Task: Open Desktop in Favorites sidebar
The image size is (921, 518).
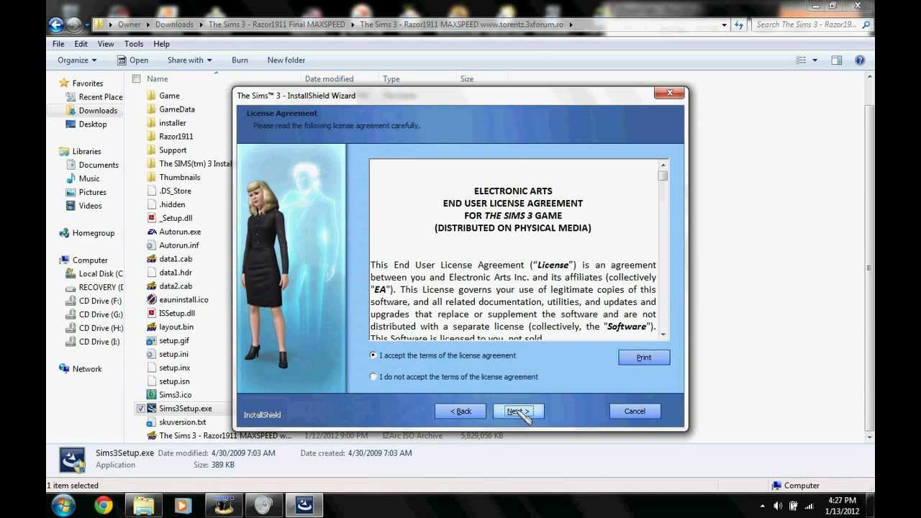Action: [86, 124]
